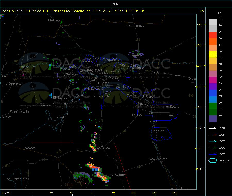Click the 'Atuel_Norte' map label

pyautogui.click(x=122, y=87)
